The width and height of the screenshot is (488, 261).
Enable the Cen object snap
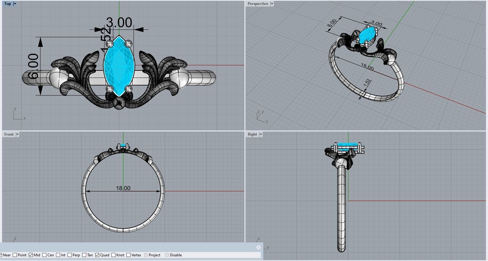coord(44,255)
